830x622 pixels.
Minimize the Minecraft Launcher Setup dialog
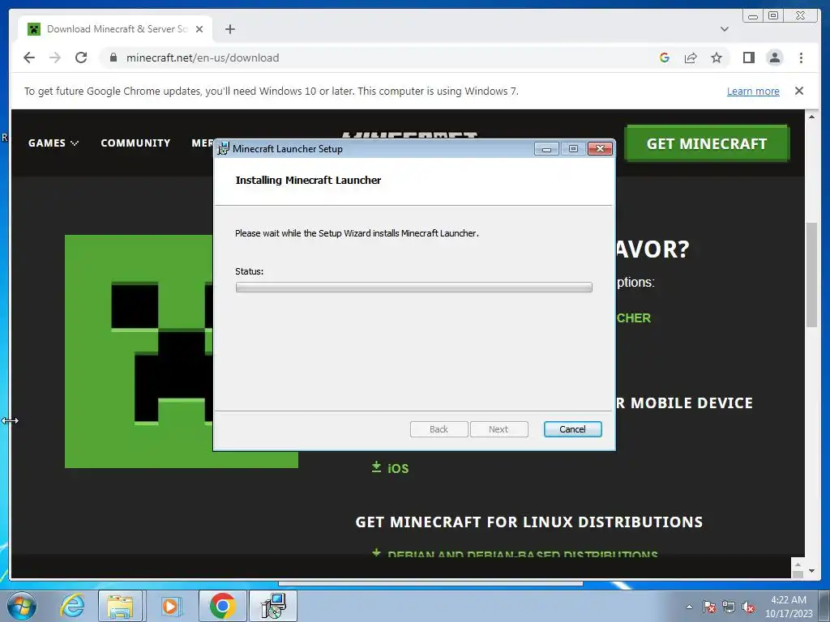pos(546,149)
